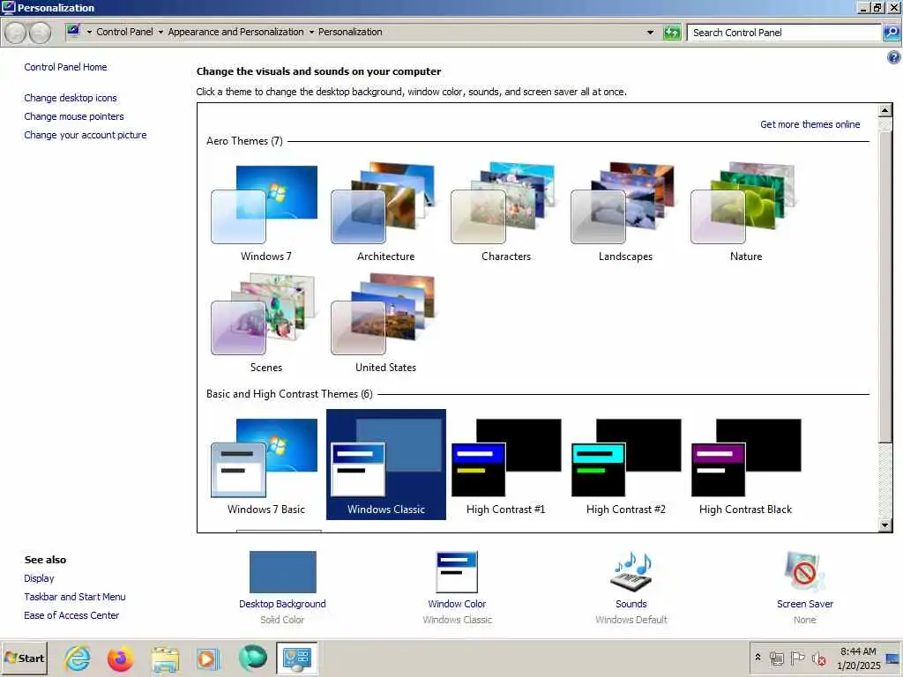Apply the Architecture theme
Image resolution: width=903 pixels, height=677 pixels.
coord(385,212)
